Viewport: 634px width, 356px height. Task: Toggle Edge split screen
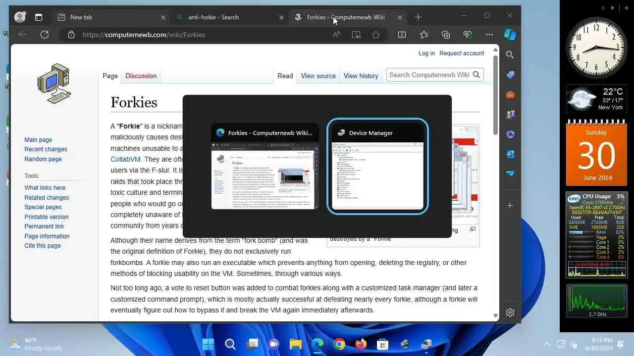point(402,35)
